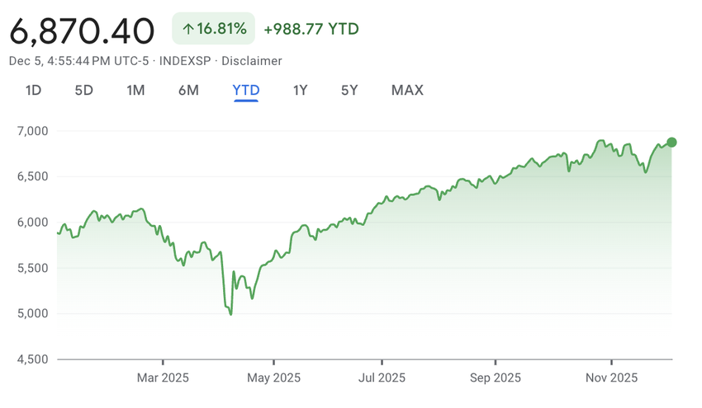Click the active YTD tab
Screen dimensions: 702x408
[x=246, y=90]
